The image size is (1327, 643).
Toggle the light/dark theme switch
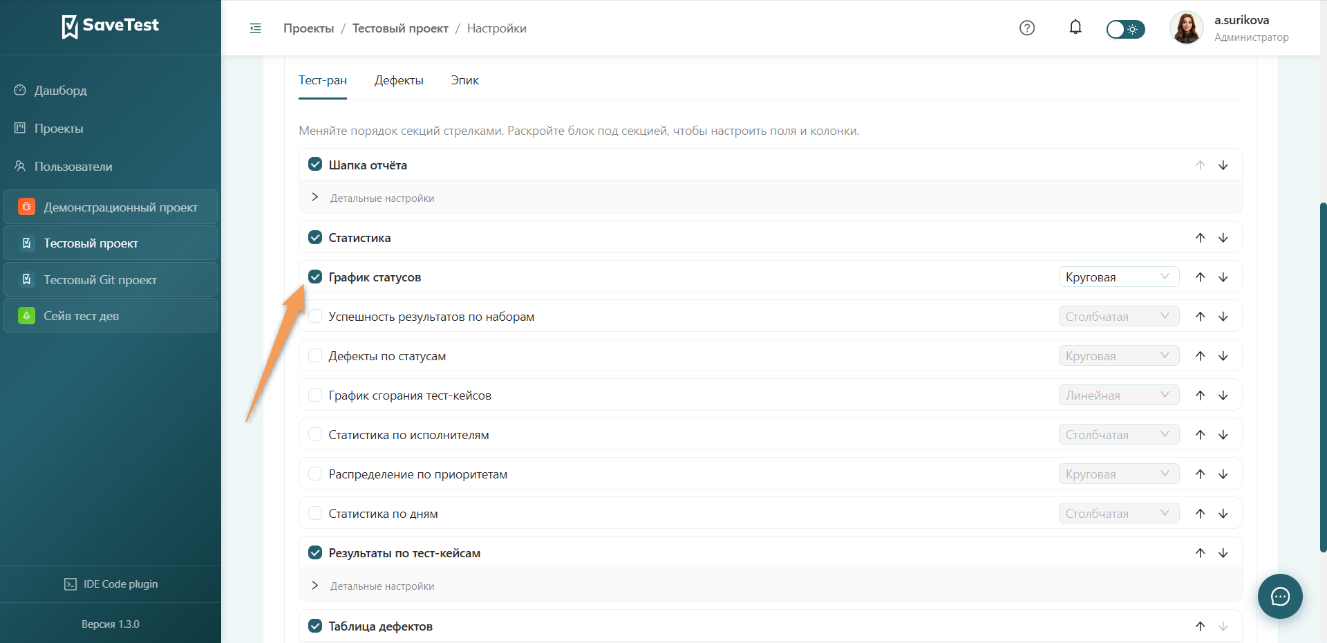[x=1125, y=29]
